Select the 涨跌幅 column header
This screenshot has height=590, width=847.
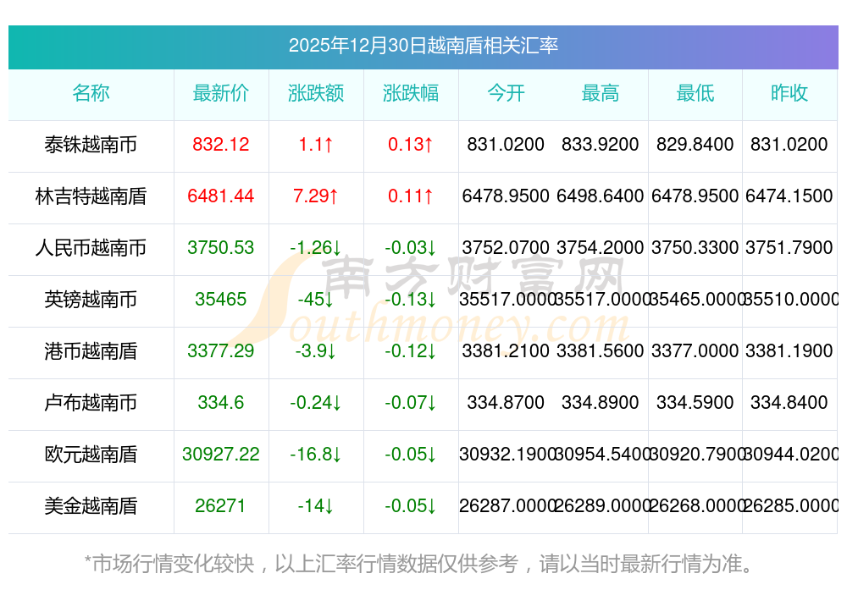tap(411, 93)
